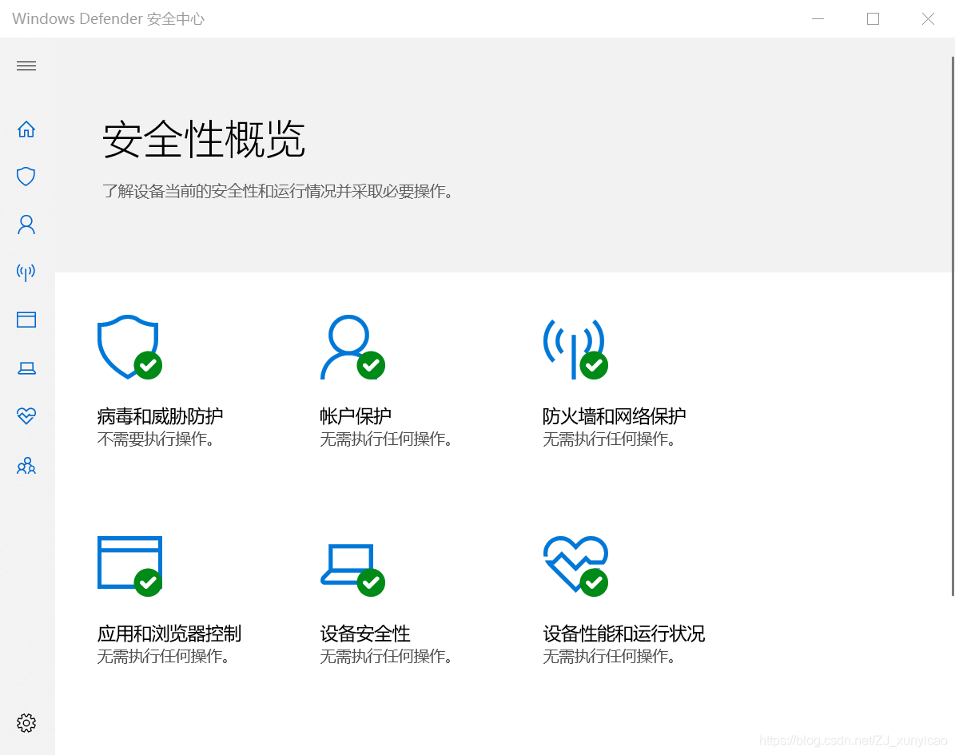
Task: Click the vertical scrollbar on the right
Action: click(x=953, y=326)
